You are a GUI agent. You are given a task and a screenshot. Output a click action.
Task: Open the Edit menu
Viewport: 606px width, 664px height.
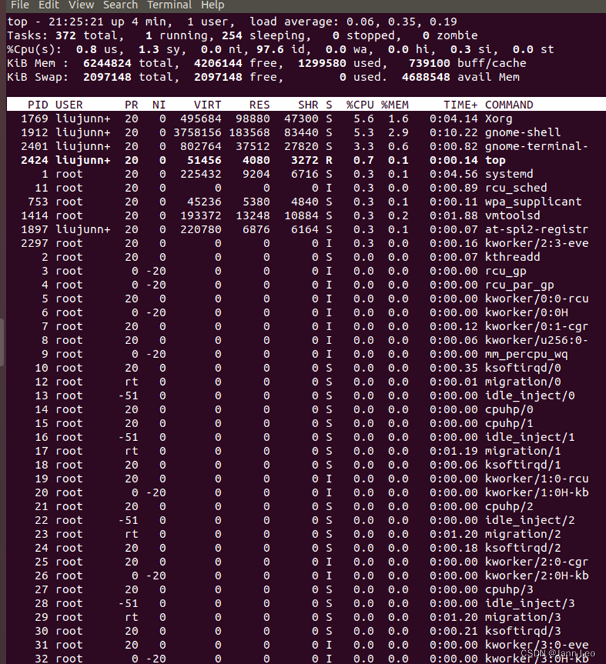coord(48,5)
